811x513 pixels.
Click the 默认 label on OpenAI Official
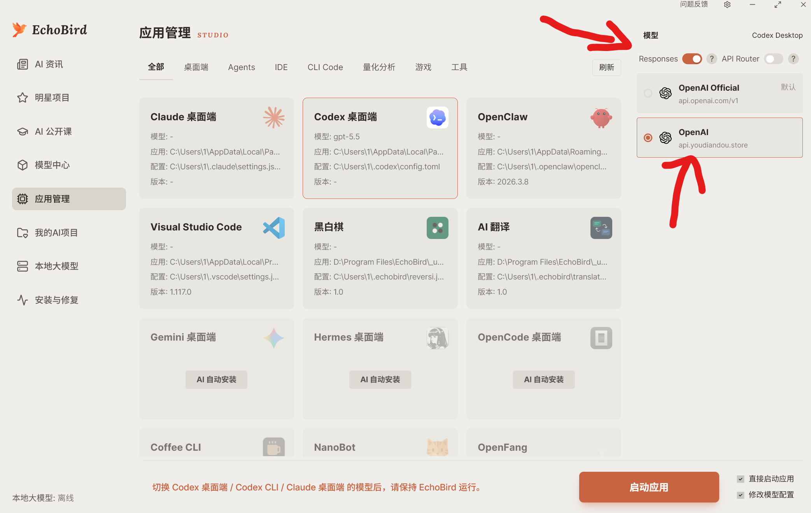788,87
